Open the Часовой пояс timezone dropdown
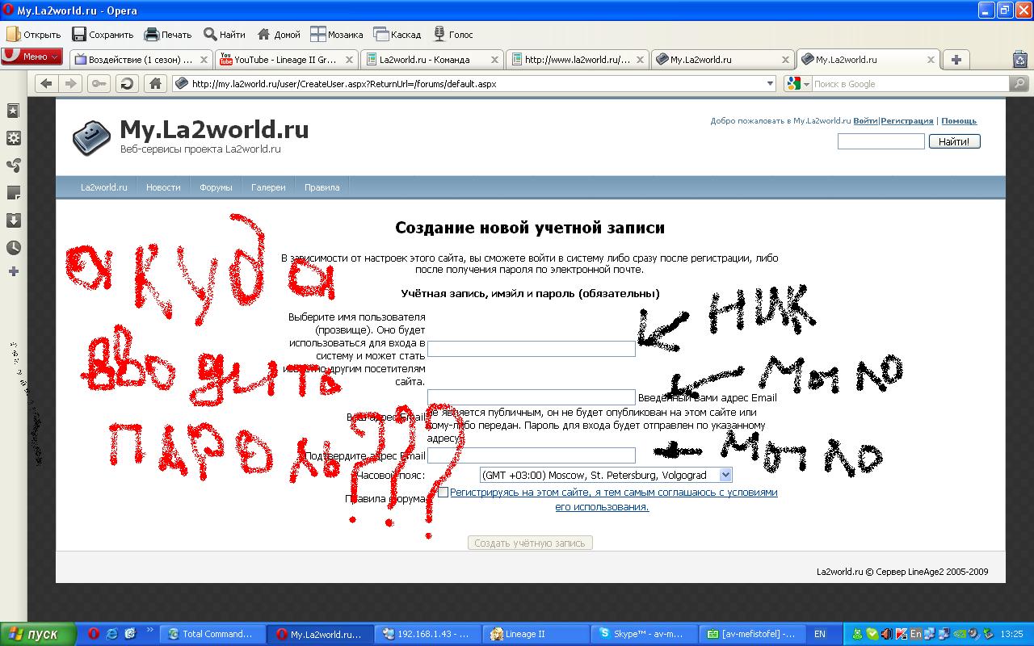Screen dimensions: 1034x646 (x=606, y=475)
